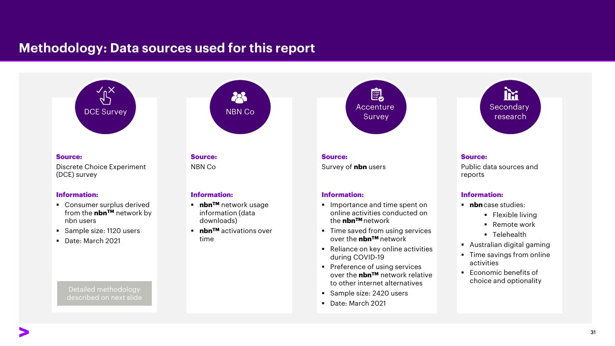This screenshot has height=346, width=615.
Task: Select the 'Accenture Survey' circle label
Action: (x=375, y=111)
